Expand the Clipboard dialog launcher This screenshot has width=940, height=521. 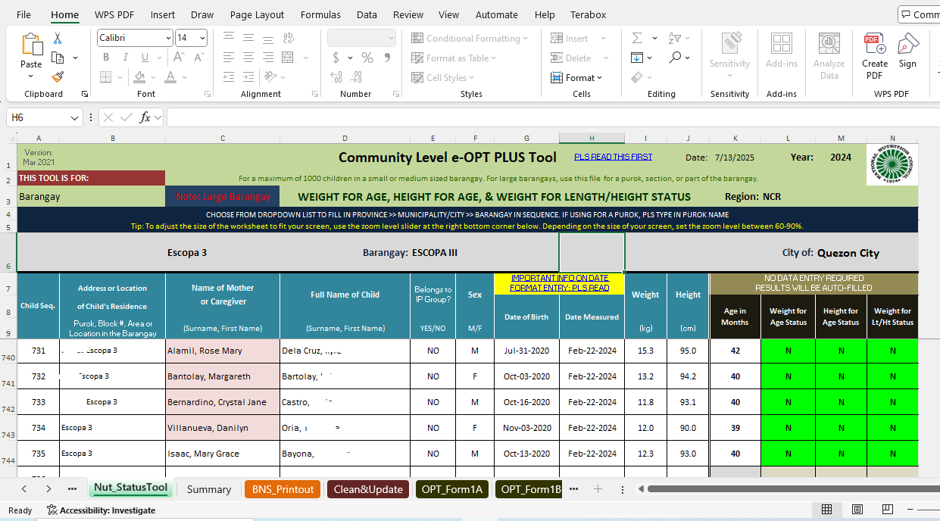tap(84, 94)
